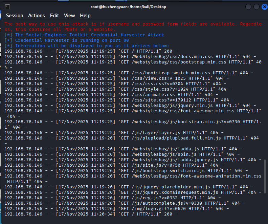This screenshot has height=224, width=268.
Task: Close the terminal with the blue X button
Action: [265, 7]
